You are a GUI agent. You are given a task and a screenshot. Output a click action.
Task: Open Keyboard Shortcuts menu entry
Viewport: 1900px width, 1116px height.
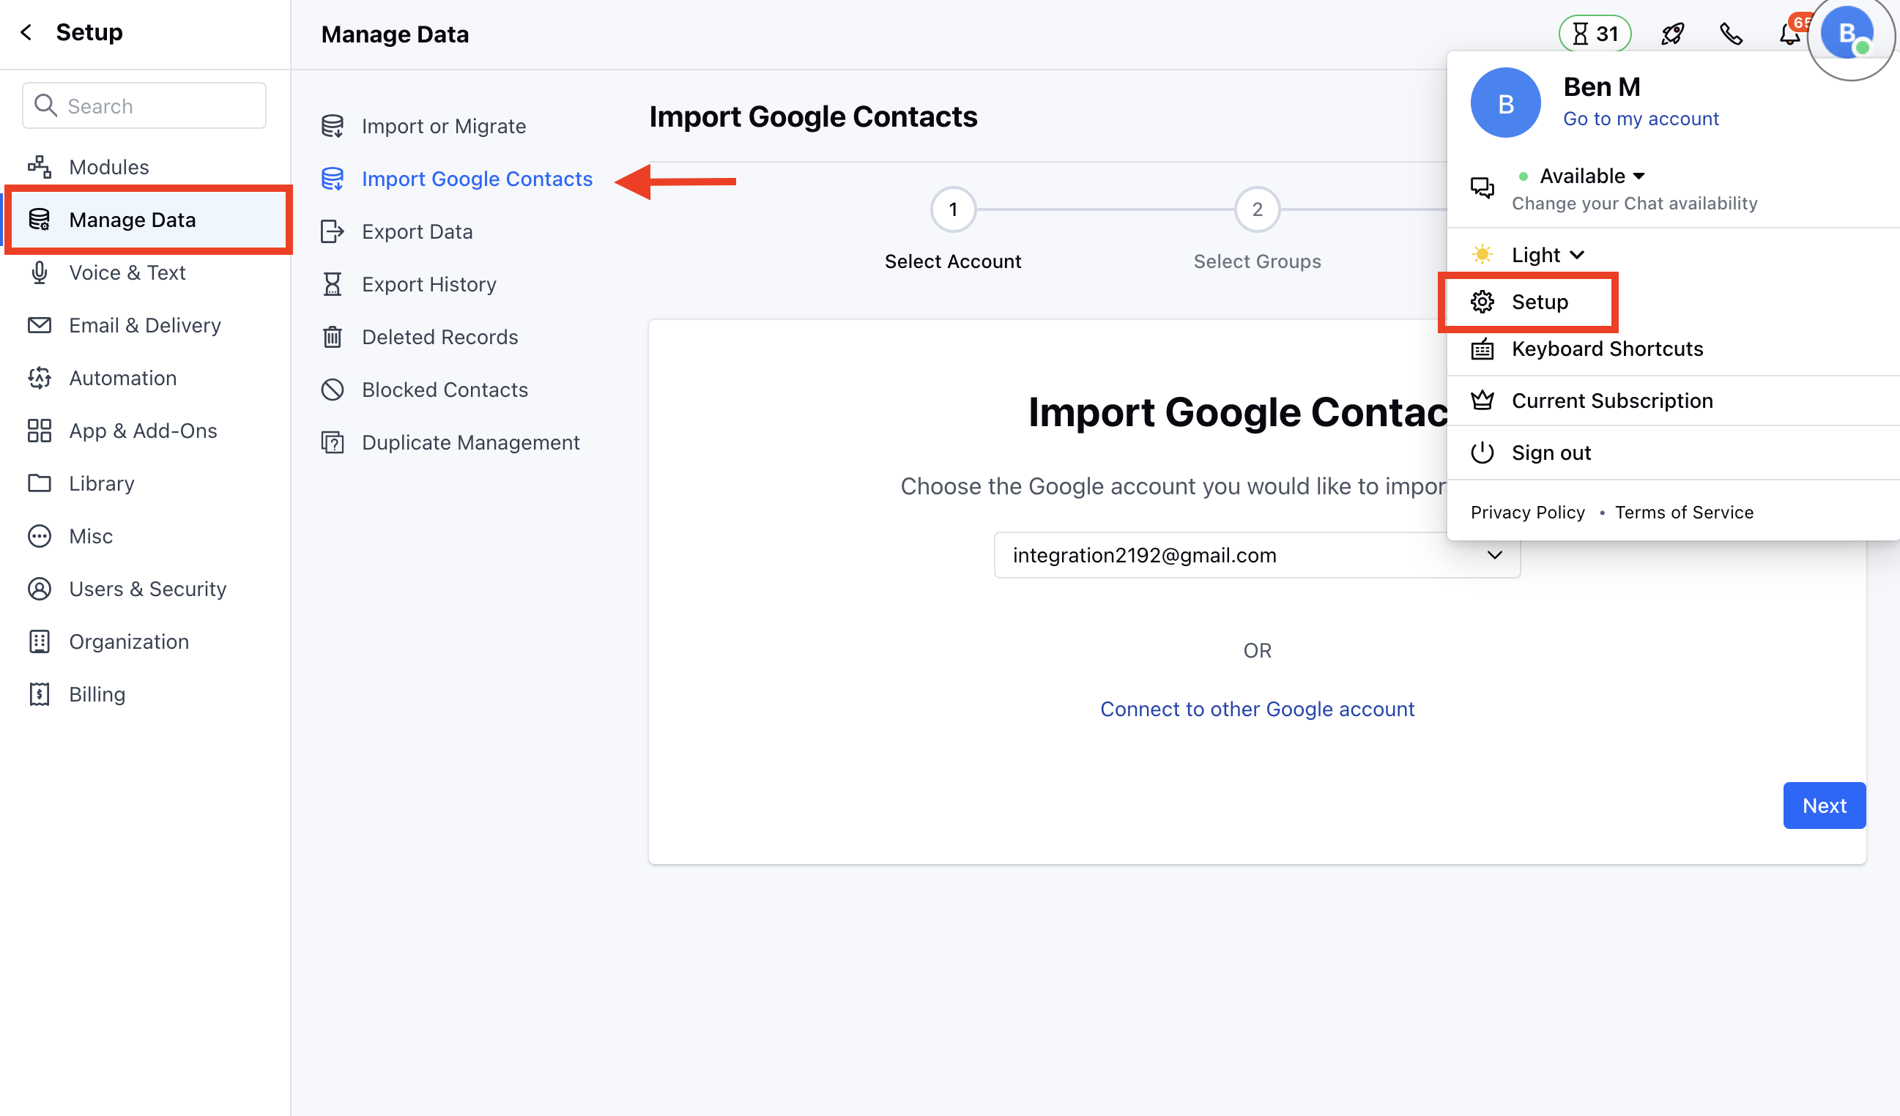1607,349
